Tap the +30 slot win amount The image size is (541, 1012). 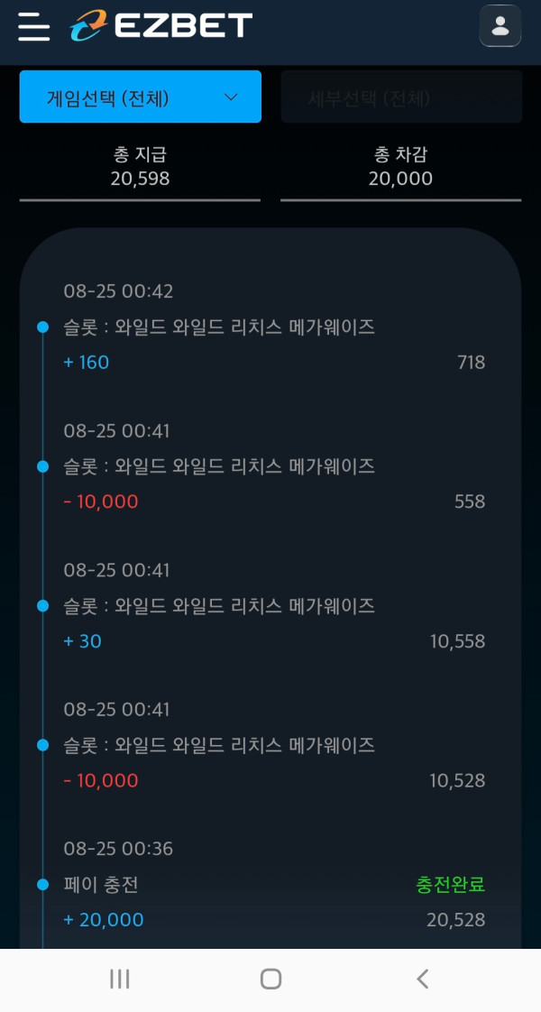click(x=83, y=641)
